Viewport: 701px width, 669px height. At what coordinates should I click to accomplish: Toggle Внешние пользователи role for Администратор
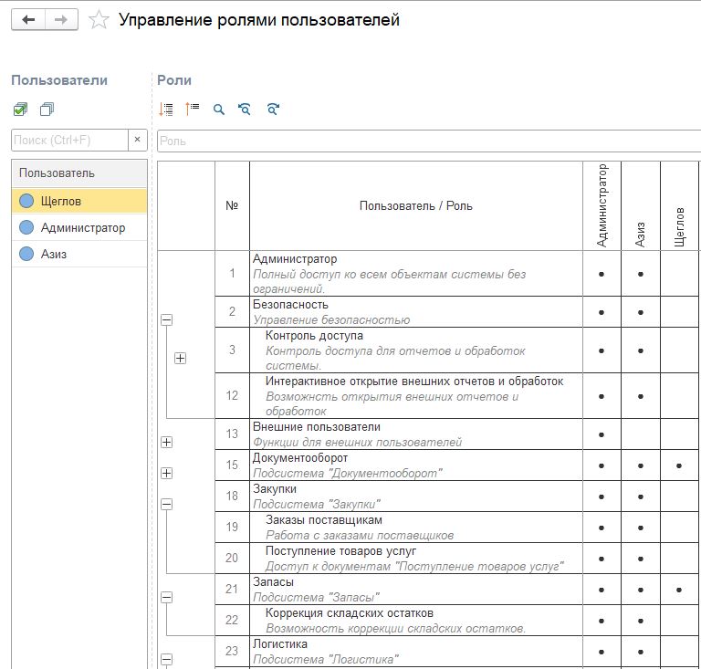pyautogui.click(x=602, y=434)
